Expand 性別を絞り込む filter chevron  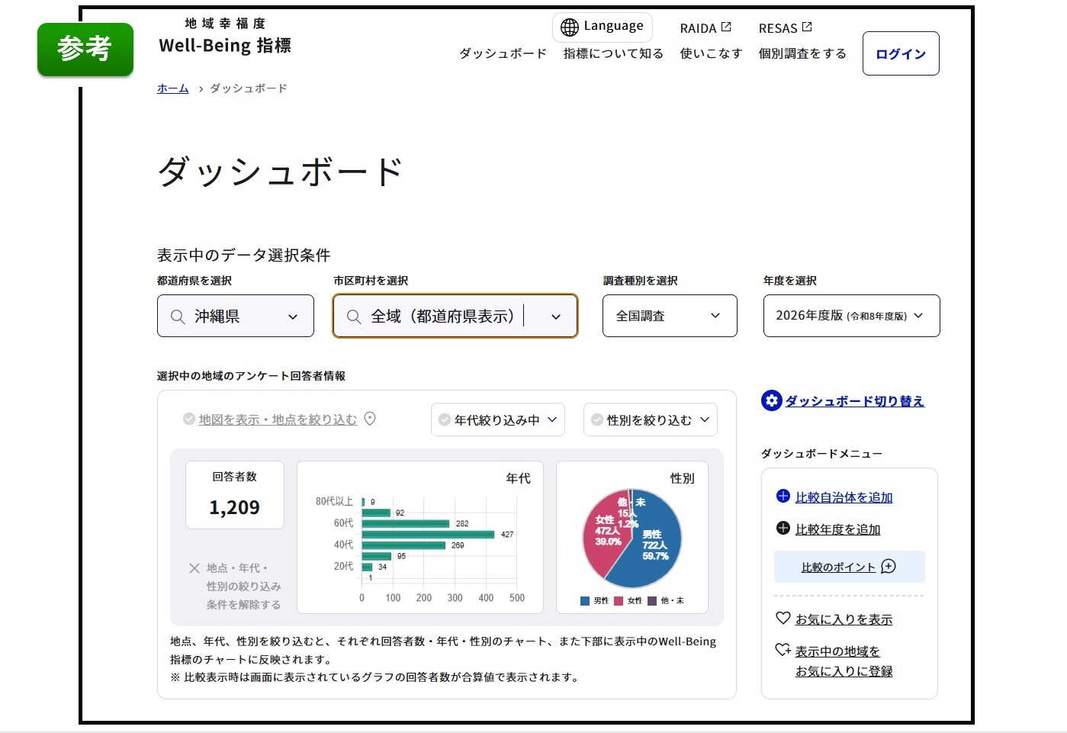pyautogui.click(x=705, y=420)
